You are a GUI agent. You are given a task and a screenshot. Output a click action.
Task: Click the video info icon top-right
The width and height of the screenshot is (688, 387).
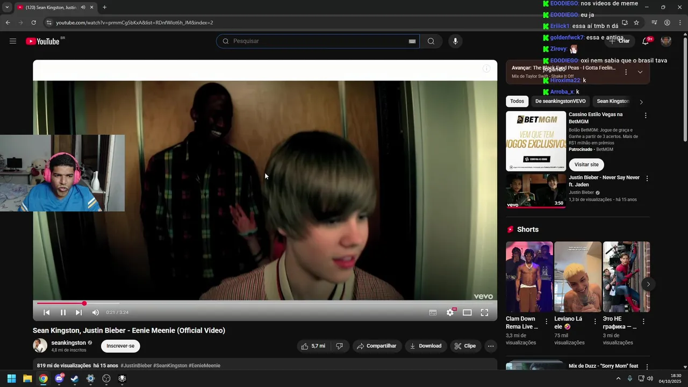point(486,68)
